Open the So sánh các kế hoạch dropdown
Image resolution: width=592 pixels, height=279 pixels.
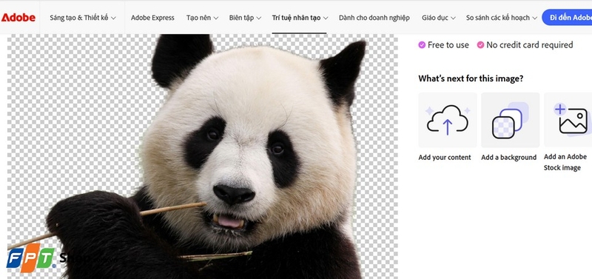pos(502,18)
